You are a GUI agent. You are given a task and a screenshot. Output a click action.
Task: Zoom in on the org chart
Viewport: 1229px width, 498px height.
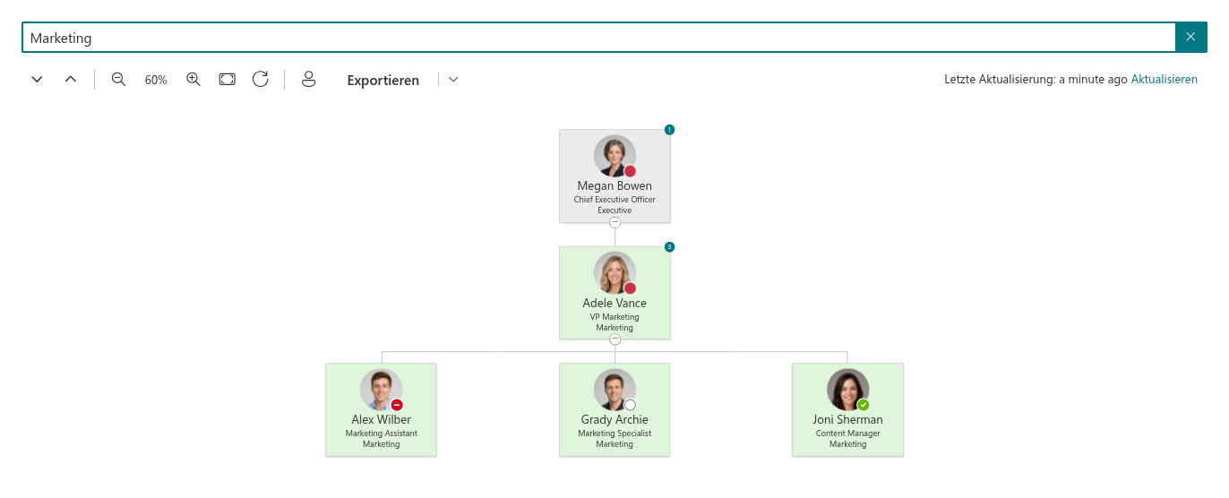point(193,80)
